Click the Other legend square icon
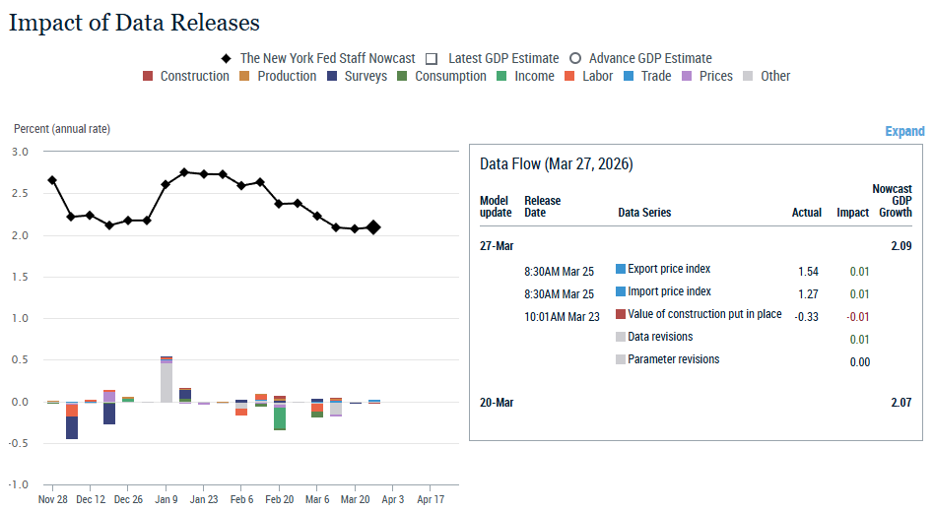 pyautogui.click(x=749, y=77)
